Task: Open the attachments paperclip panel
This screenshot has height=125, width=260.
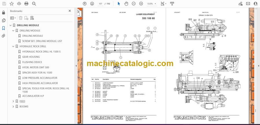Action: pyautogui.click(x=3, y=36)
